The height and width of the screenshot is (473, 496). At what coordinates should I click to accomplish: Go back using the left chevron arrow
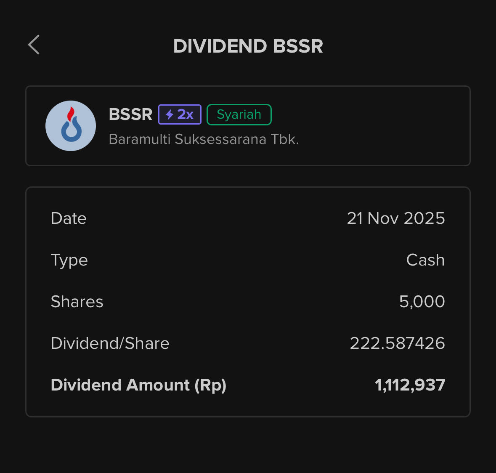point(34,45)
